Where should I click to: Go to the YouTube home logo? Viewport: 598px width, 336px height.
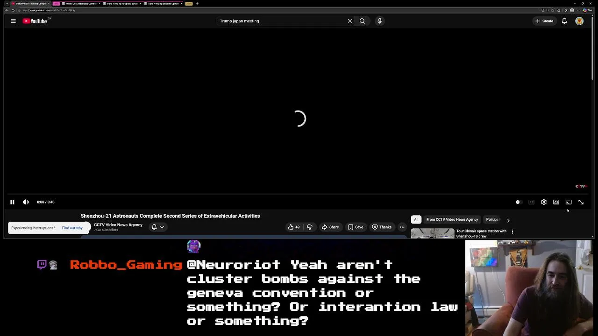[36, 21]
